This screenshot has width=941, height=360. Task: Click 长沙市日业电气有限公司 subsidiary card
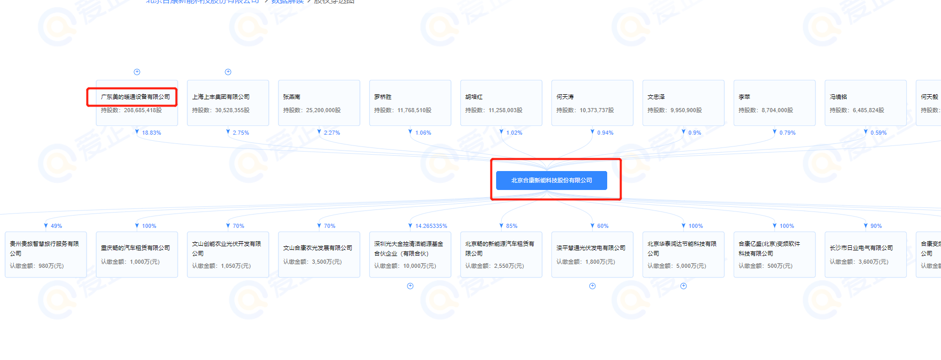[x=866, y=255]
